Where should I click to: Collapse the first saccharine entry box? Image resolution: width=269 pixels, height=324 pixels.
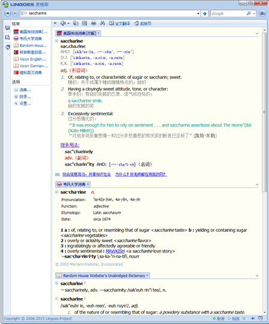point(57,41)
